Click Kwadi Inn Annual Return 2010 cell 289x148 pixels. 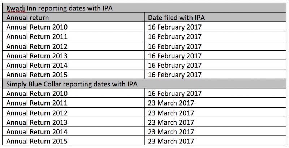(74, 27)
